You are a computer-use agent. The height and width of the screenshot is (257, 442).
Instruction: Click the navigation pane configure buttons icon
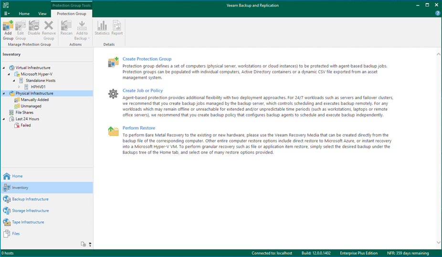(84, 244)
